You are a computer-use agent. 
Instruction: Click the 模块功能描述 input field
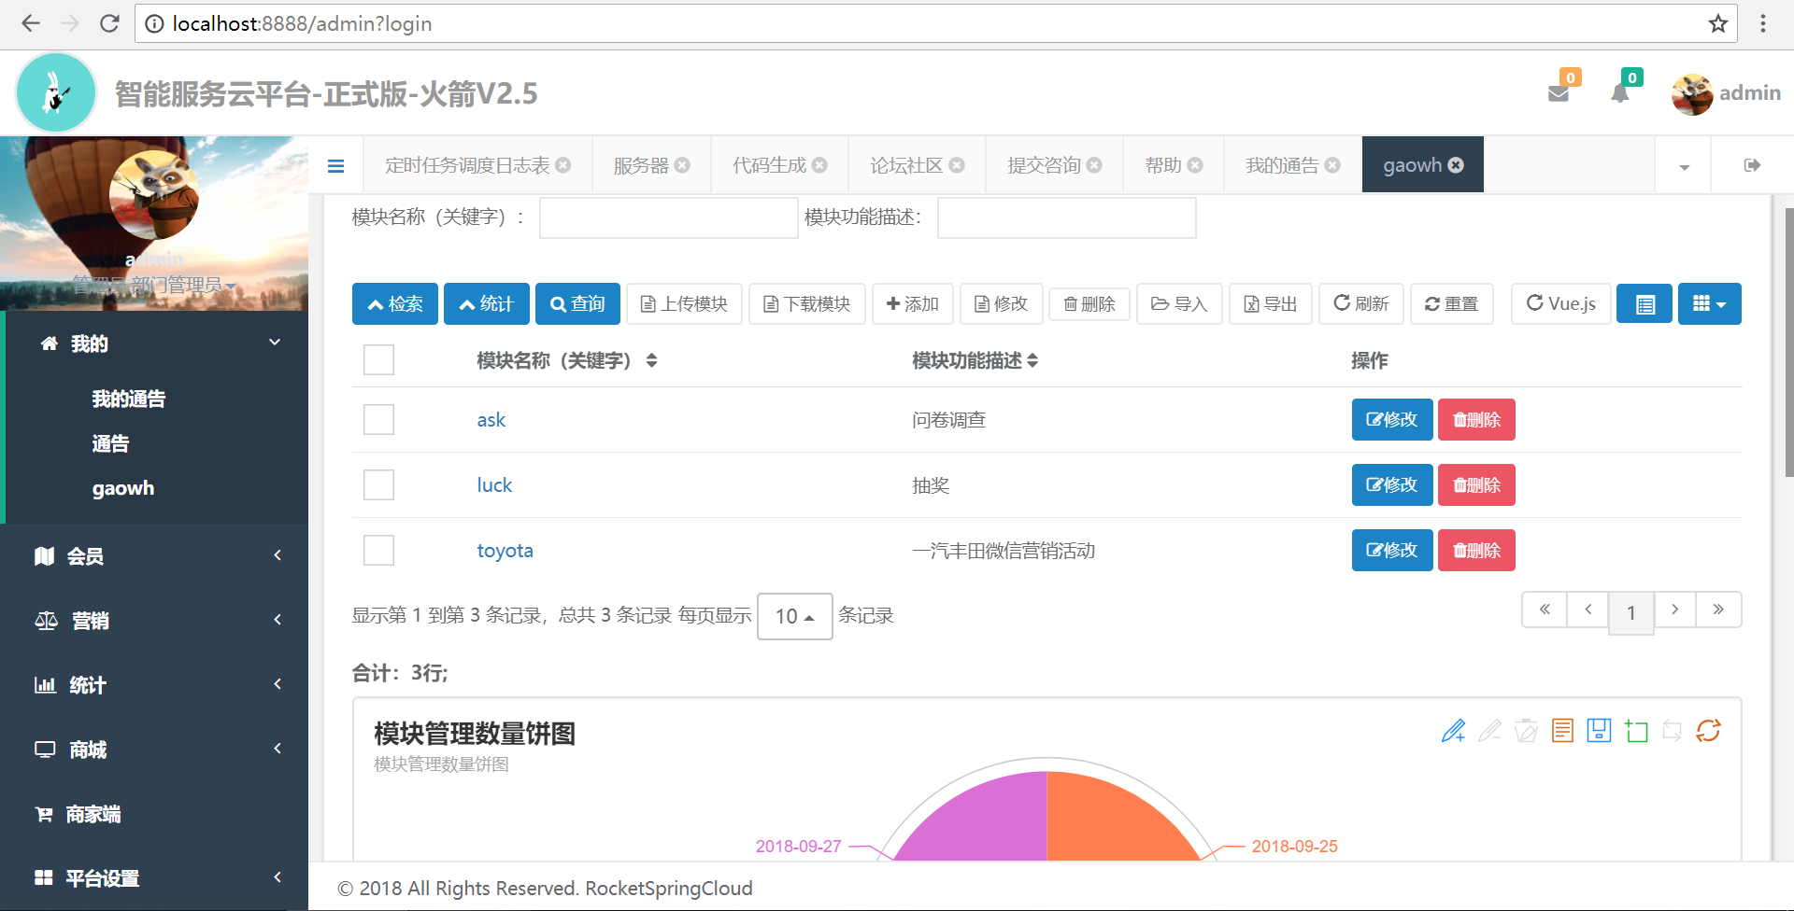pos(1067,217)
